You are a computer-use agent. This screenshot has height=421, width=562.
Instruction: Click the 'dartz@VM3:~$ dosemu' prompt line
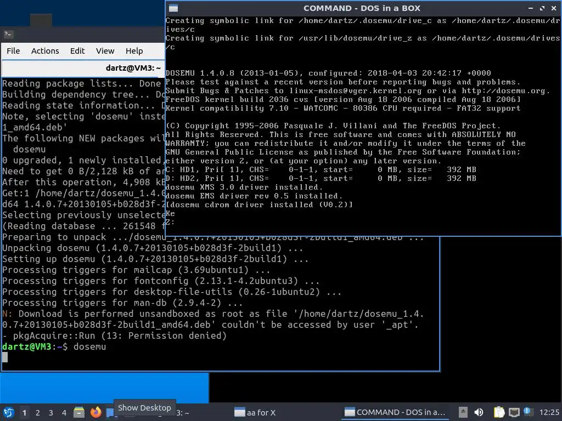coord(54,346)
